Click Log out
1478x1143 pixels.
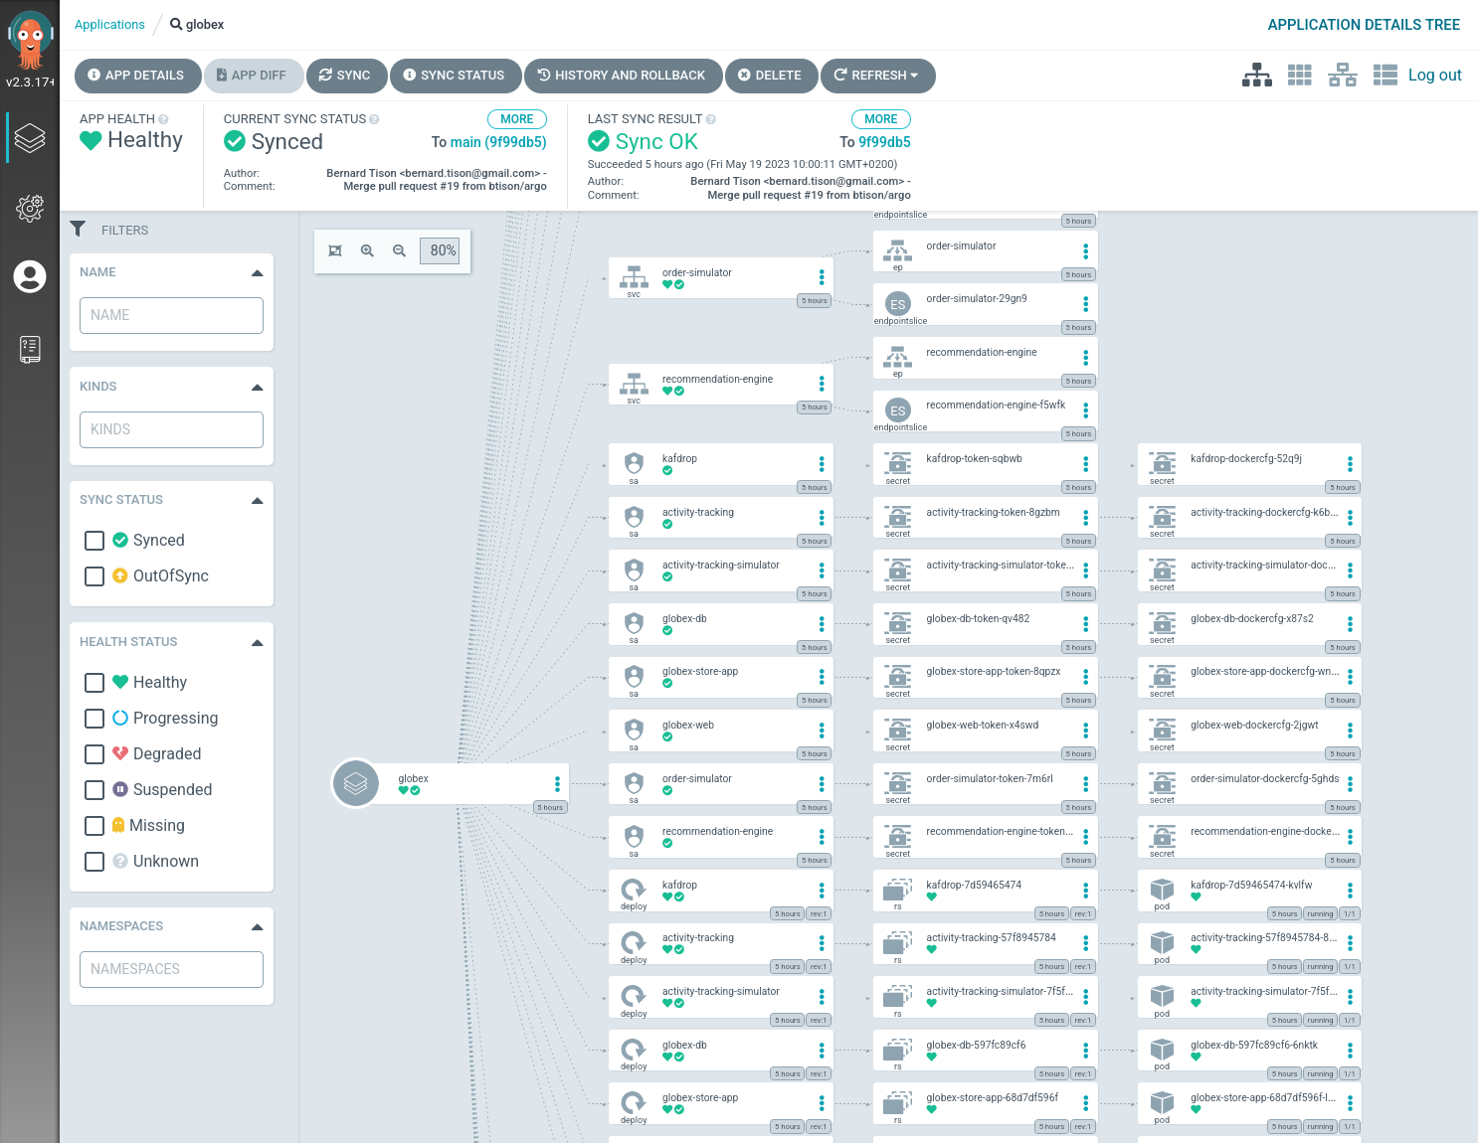(x=1434, y=76)
